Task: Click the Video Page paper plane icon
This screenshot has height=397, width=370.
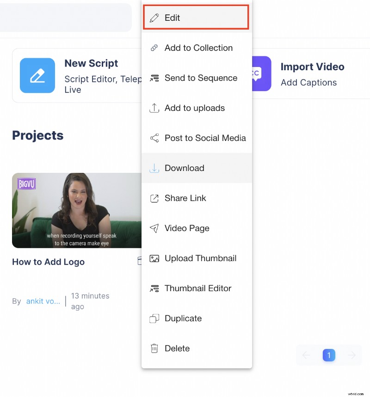Action: [x=154, y=228]
